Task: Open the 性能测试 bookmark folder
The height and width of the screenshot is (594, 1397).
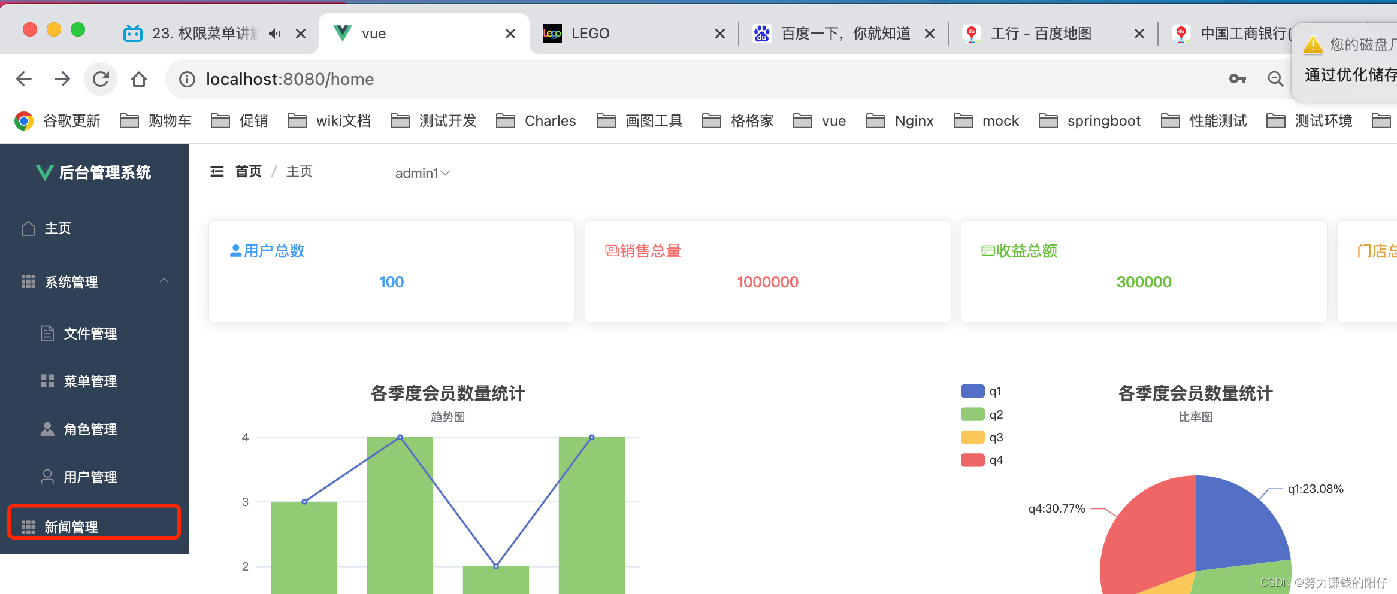Action: [x=1204, y=121]
